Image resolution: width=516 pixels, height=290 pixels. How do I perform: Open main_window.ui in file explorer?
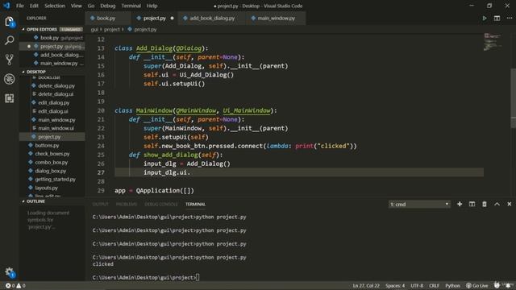[52, 128]
